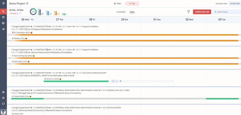Click the 27 Thu date column header
Screen dimensions: 241x115
point(60,20)
